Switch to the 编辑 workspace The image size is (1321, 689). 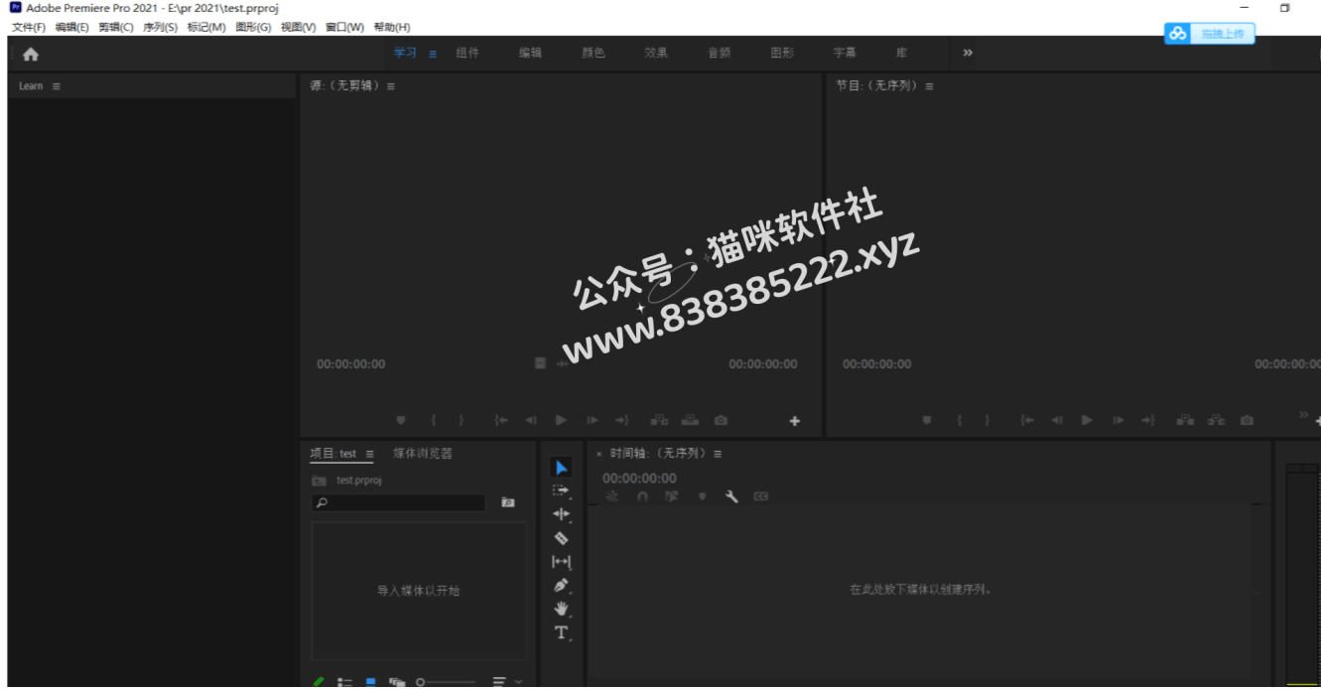pos(530,54)
